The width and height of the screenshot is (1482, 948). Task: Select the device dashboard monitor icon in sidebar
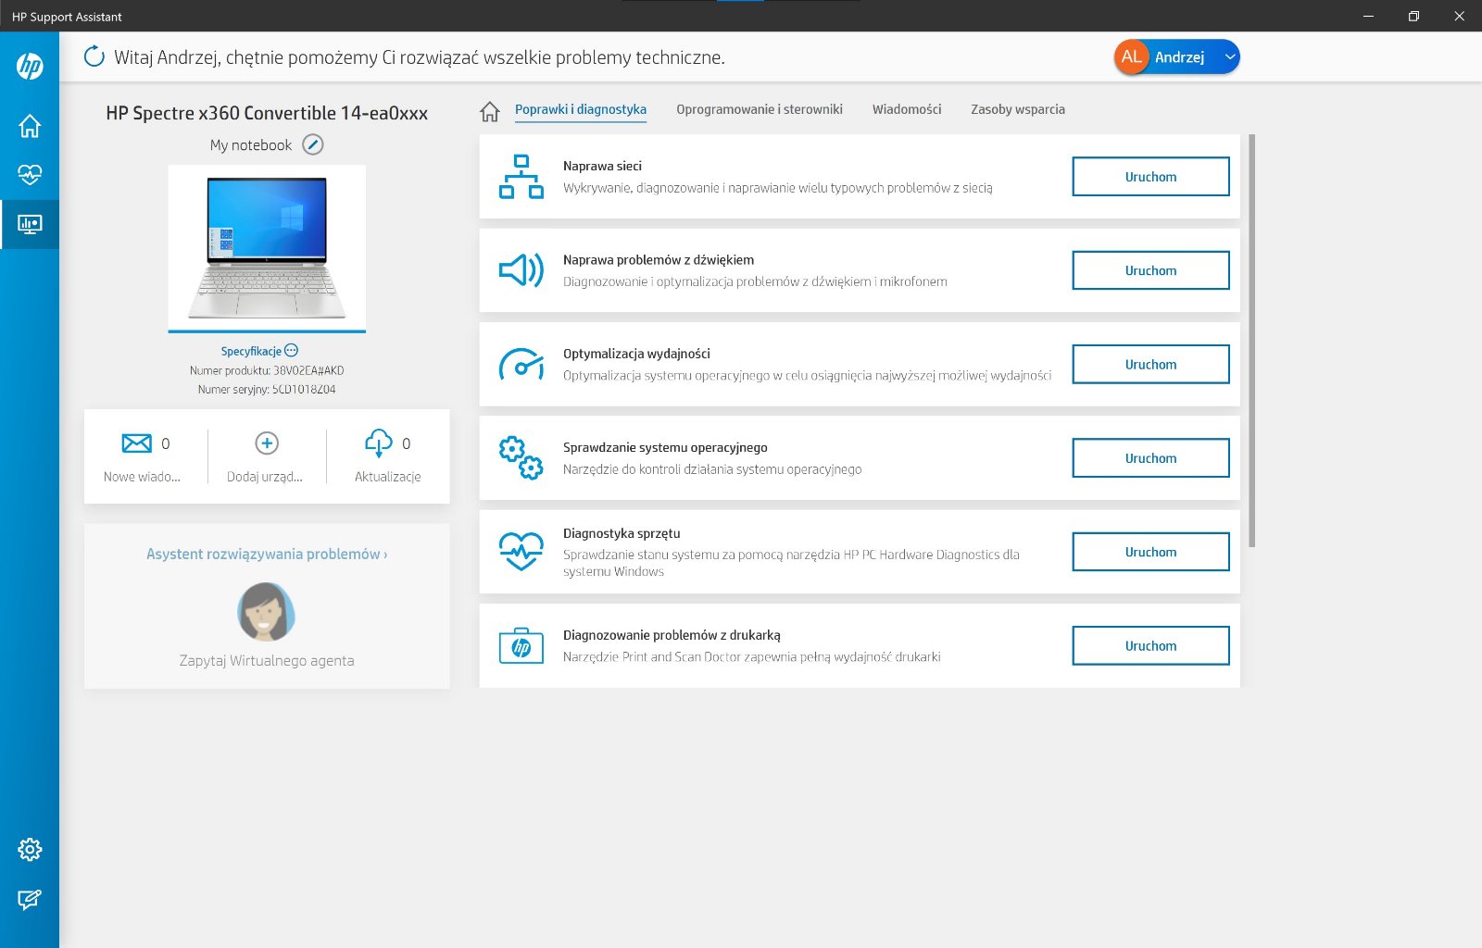[x=30, y=224]
